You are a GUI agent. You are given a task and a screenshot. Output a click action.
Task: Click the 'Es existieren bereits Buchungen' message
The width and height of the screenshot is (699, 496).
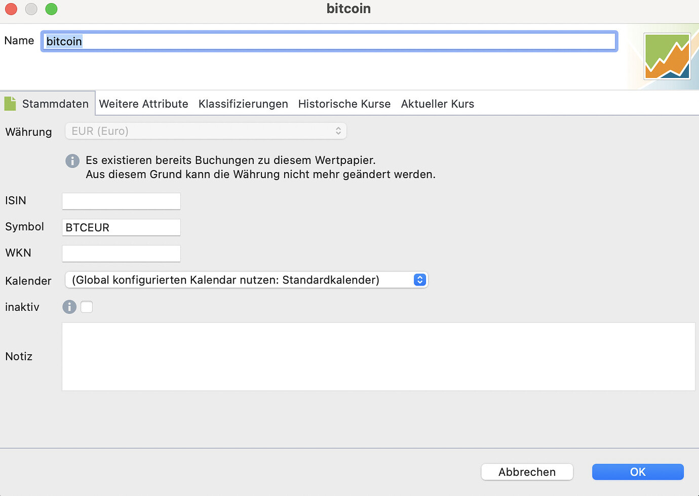(230, 160)
